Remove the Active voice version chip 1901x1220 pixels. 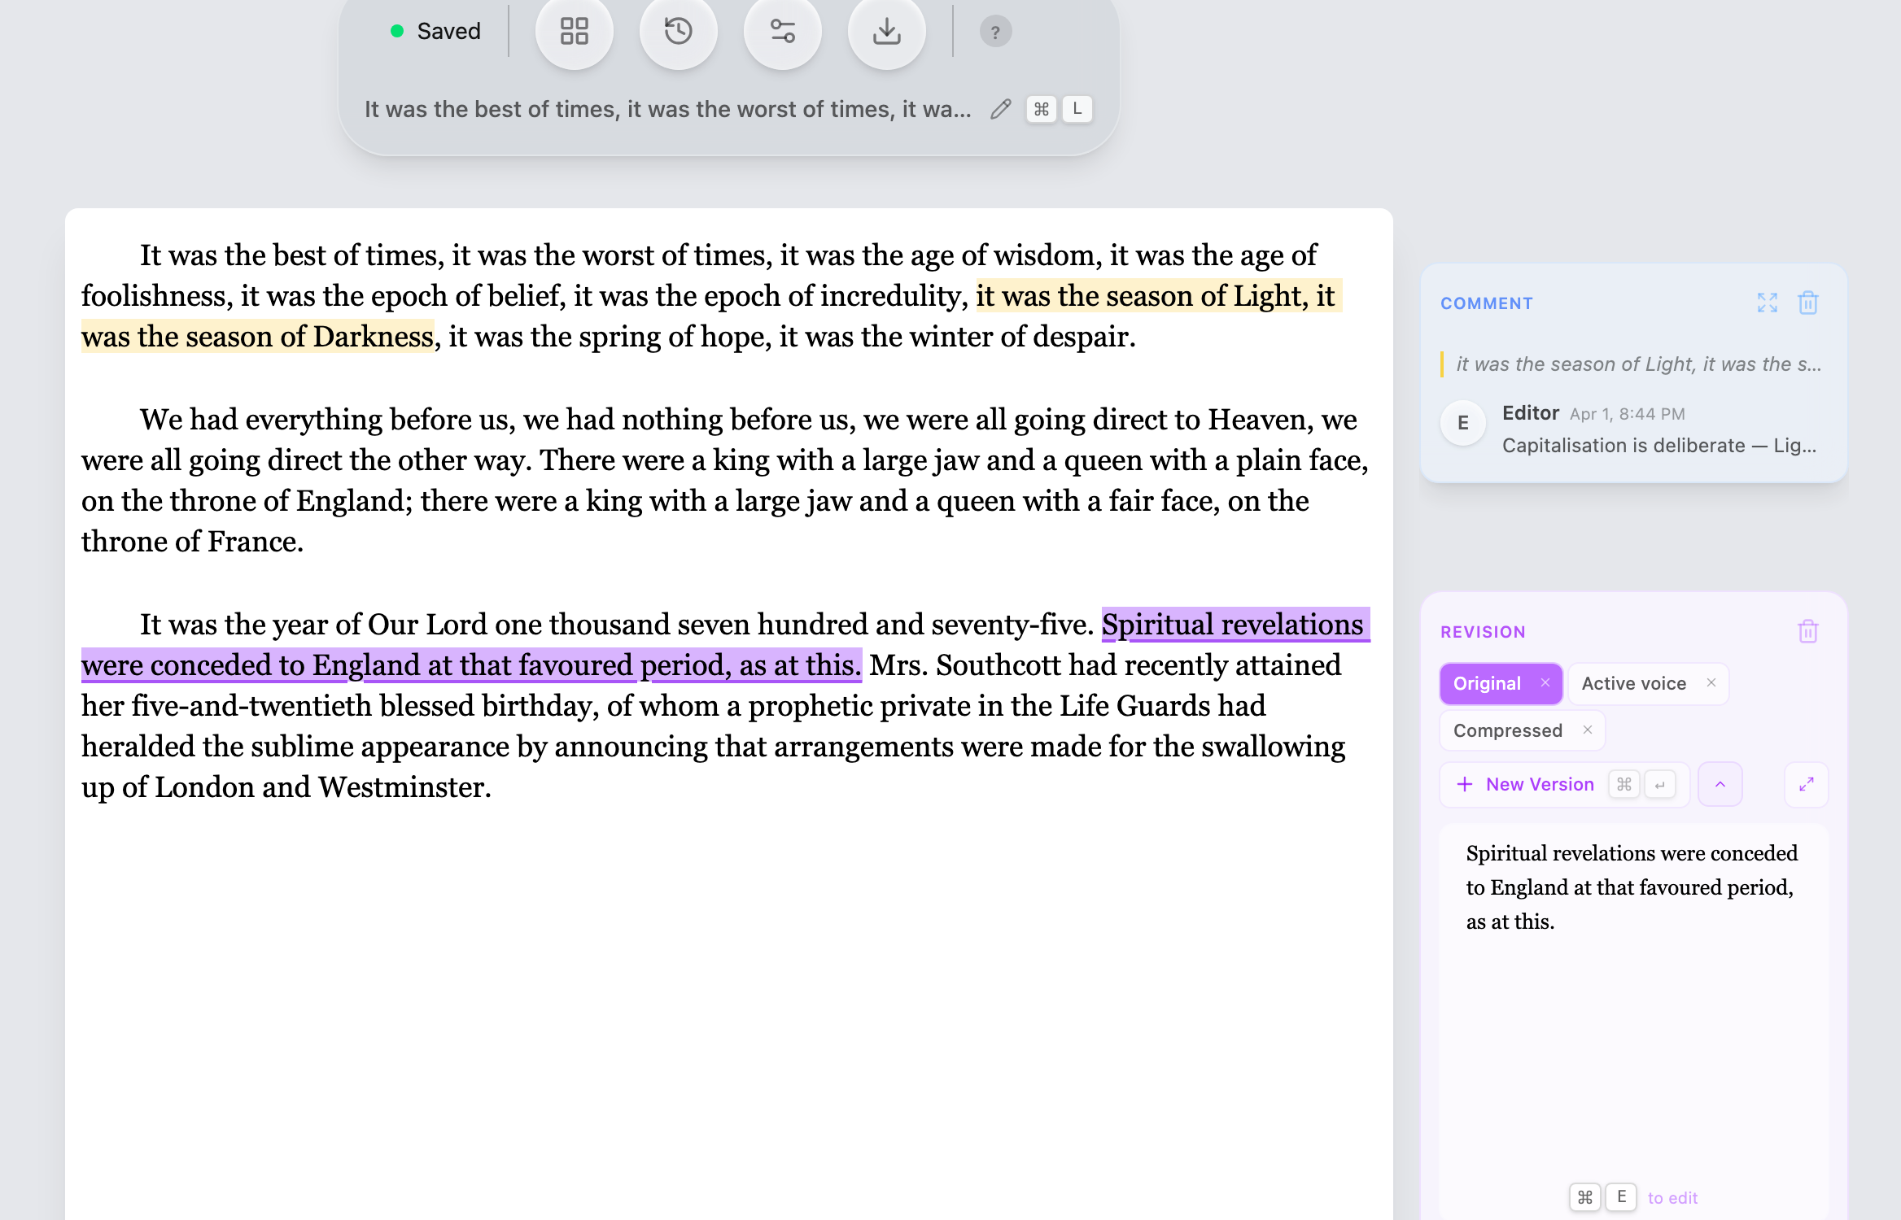(1711, 683)
